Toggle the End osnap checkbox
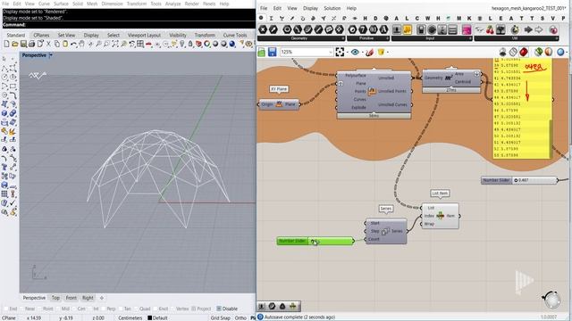 point(5,309)
